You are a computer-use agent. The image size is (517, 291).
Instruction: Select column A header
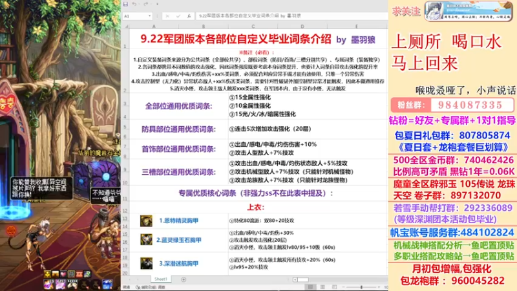pos(154,26)
